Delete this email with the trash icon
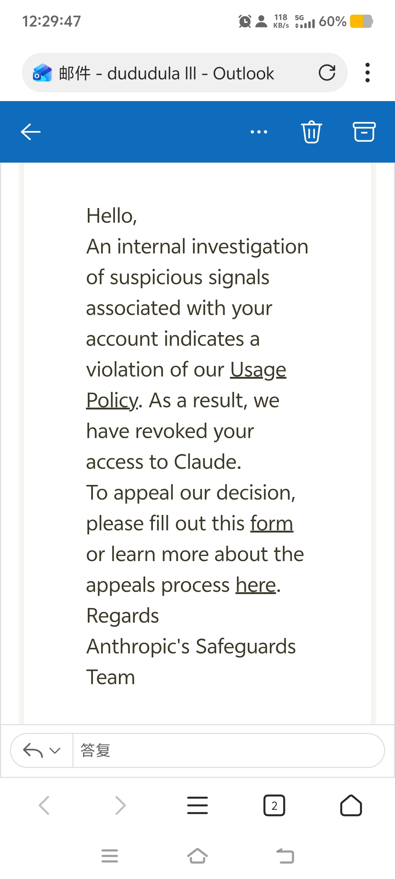The height and width of the screenshot is (879, 395). [x=311, y=132]
